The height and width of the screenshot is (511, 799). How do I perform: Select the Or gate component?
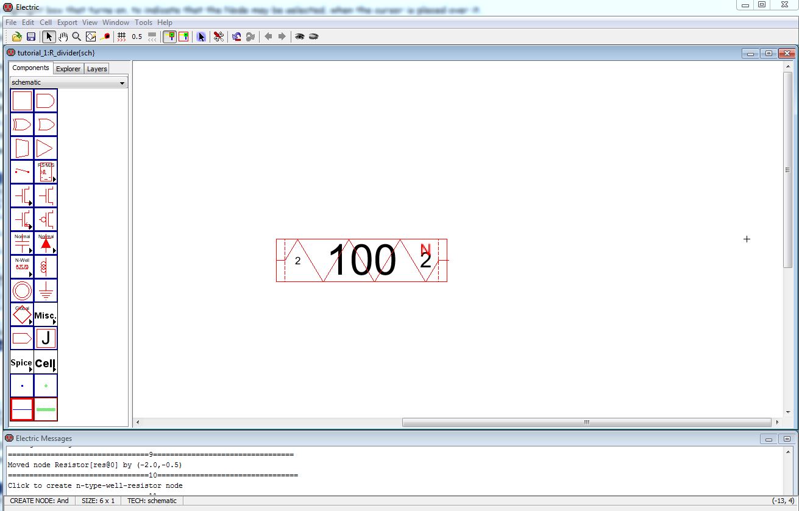46,124
